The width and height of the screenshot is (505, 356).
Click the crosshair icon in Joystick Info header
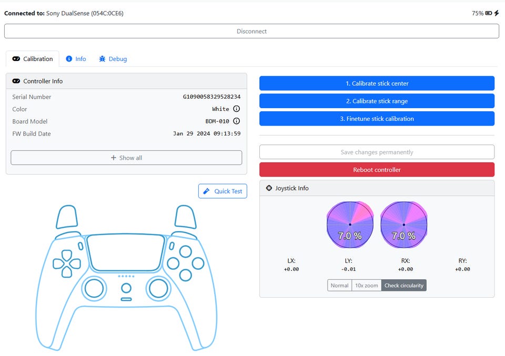(269, 188)
